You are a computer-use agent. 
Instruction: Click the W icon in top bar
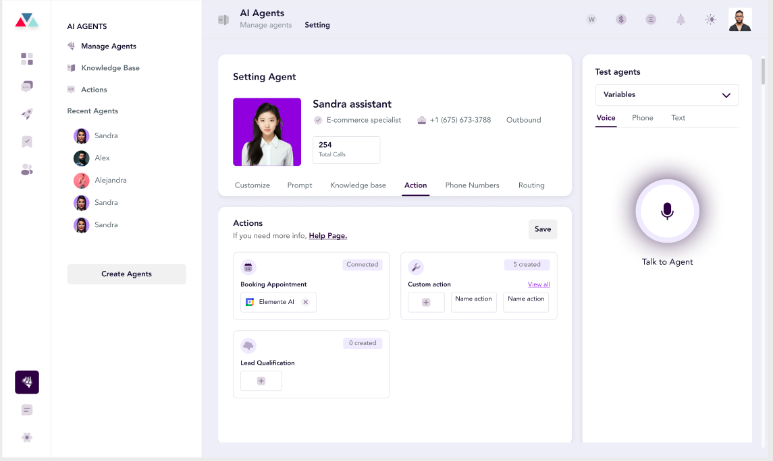[x=591, y=20]
